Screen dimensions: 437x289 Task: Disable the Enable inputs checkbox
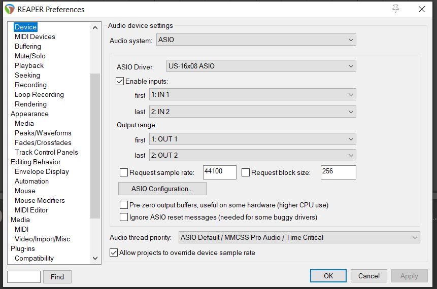tap(120, 81)
